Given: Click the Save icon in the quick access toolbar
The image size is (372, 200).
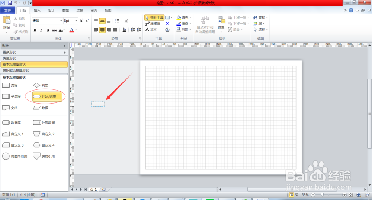Looking at the screenshot, I should (10, 3).
